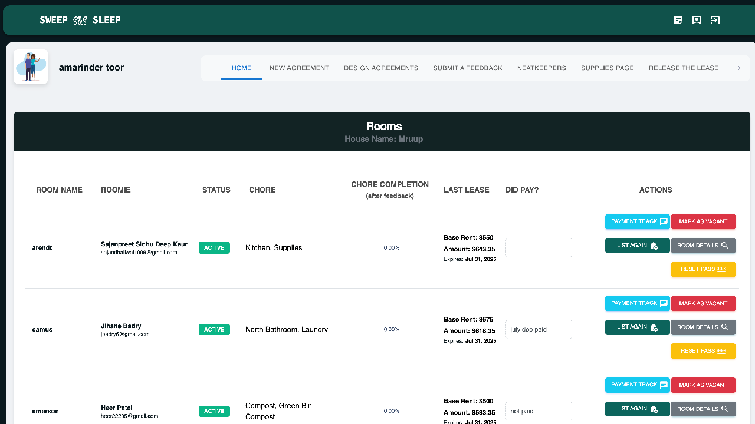Image resolution: width=755 pixels, height=424 pixels.
Task: Switch to the Home tab
Action: (242, 68)
